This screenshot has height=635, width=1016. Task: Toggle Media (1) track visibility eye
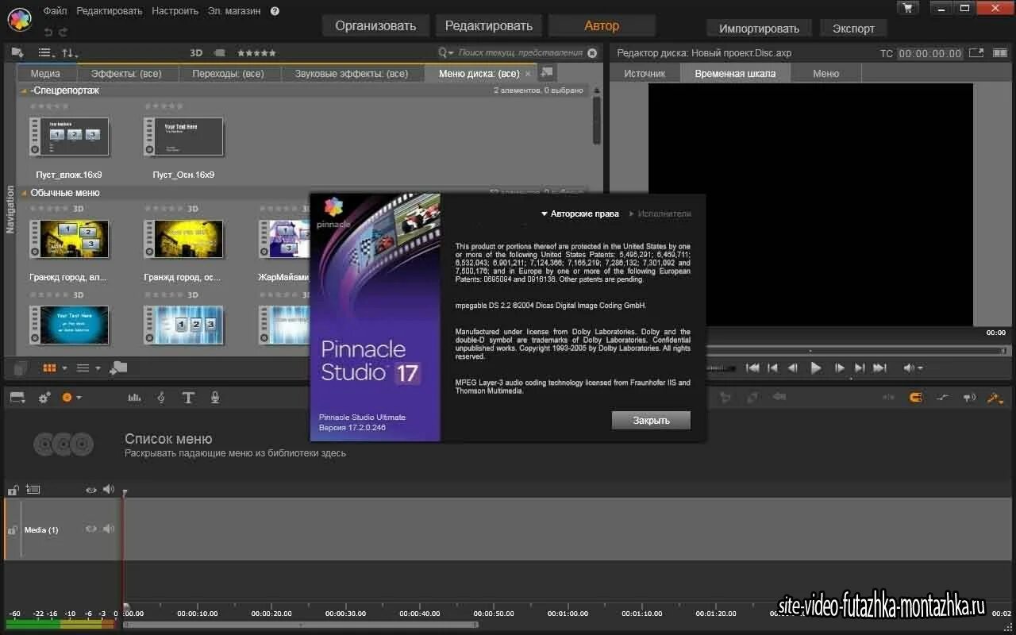pos(91,529)
